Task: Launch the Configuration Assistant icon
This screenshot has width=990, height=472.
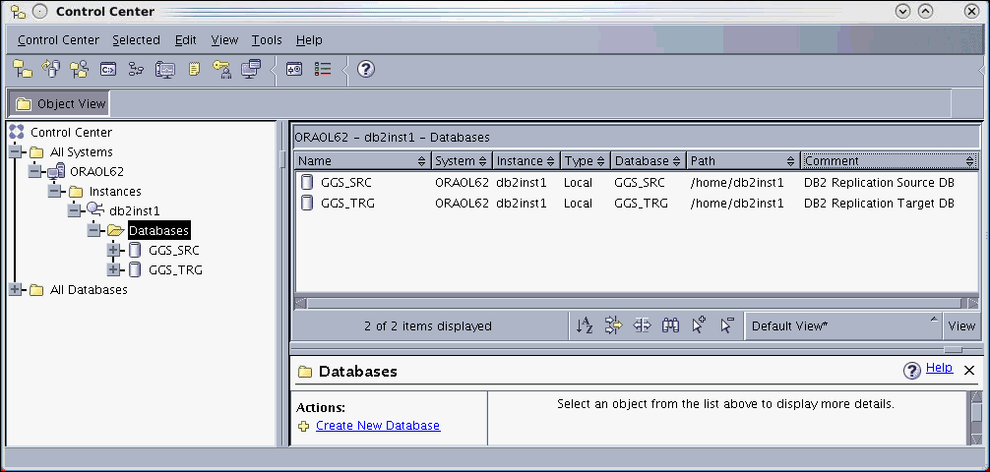Action: (251, 69)
